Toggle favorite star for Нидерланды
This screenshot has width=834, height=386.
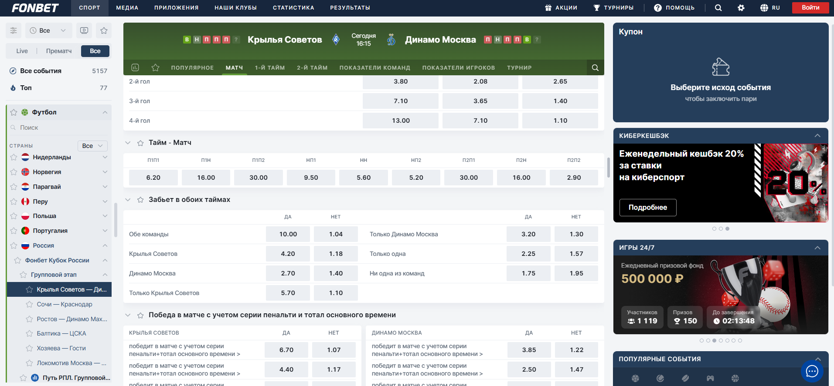point(14,157)
